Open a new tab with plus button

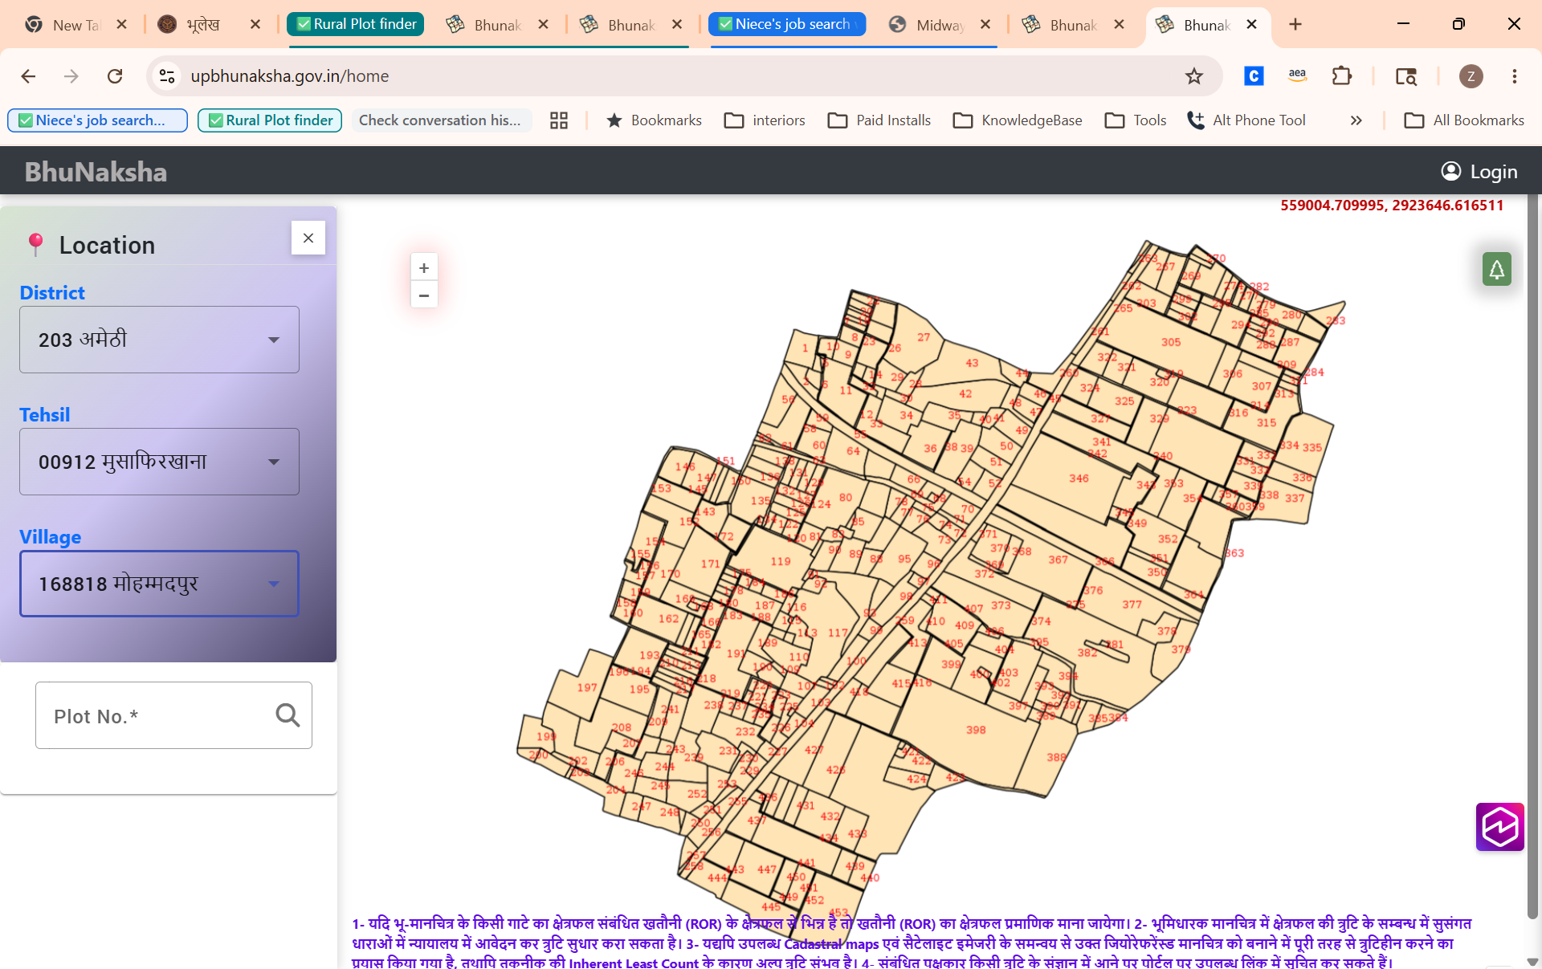coord(1295,24)
